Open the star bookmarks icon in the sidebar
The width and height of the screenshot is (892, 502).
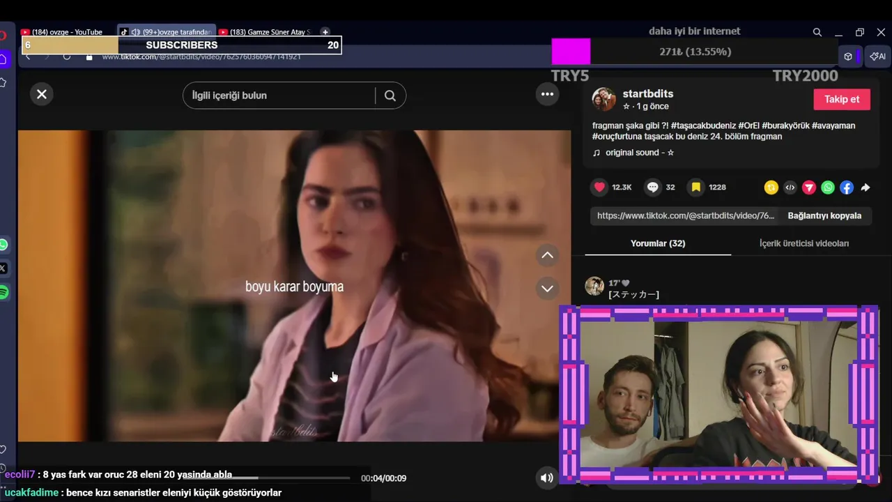[3, 83]
